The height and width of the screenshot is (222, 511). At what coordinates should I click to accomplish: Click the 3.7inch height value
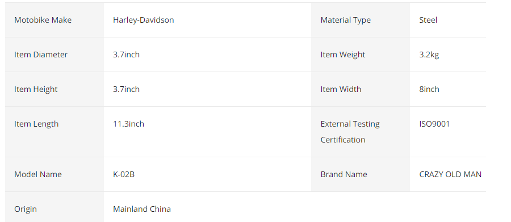click(x=126, y=89)
